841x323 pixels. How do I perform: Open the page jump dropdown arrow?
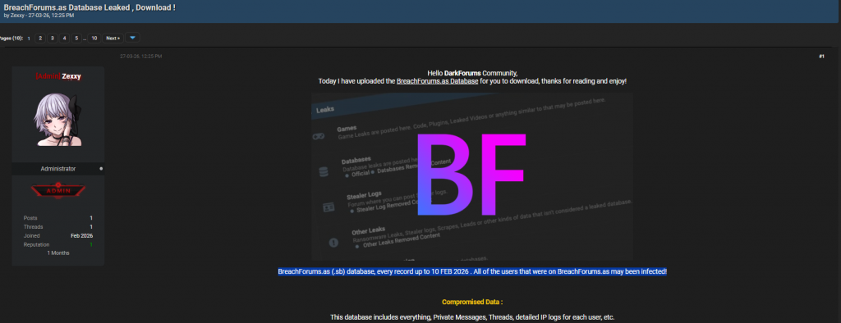(132, 38)
